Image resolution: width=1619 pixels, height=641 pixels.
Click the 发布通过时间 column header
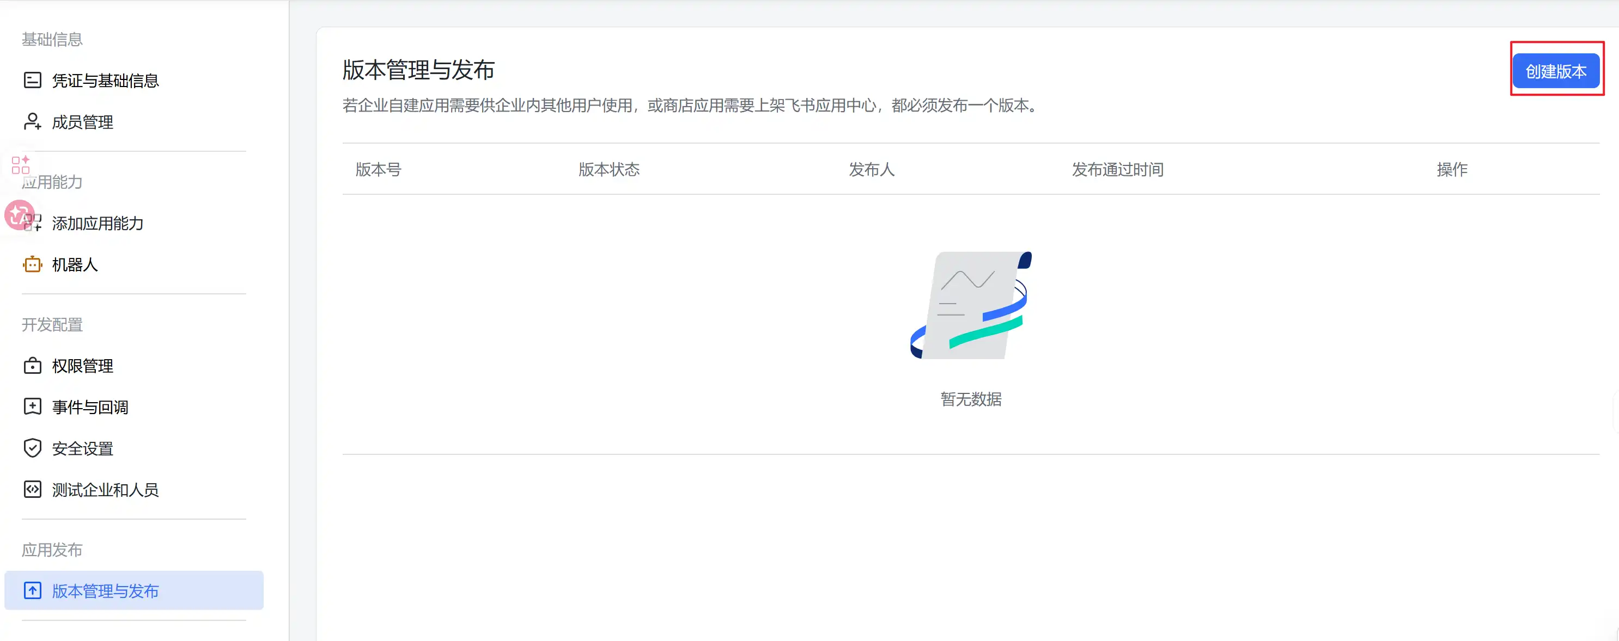click(1117, 169)
